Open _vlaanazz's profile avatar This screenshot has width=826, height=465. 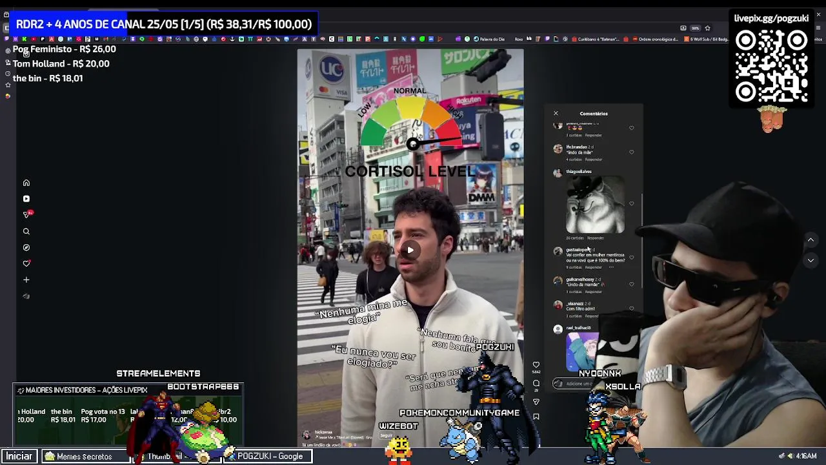(x=558, y=305)
